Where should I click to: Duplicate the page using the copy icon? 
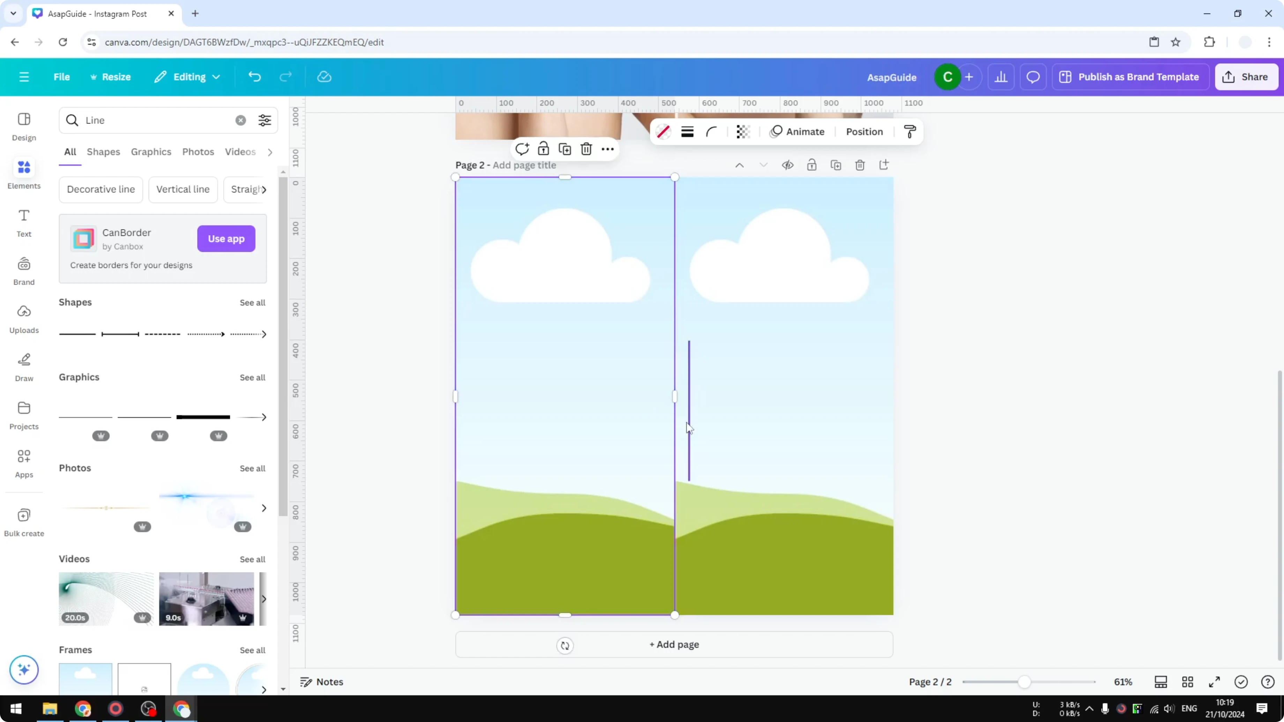pyautogui.click(x=836, y=165)
